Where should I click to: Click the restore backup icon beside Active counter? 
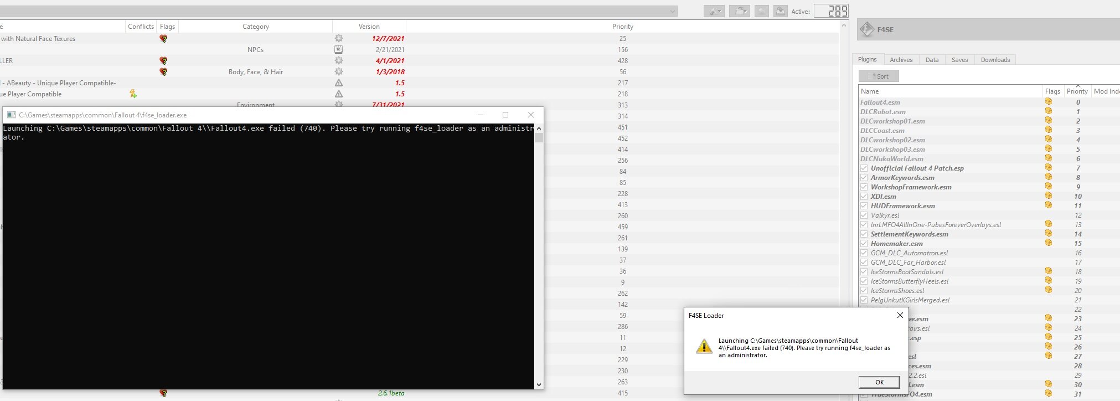pyautogui.click(x=762, y=11)
